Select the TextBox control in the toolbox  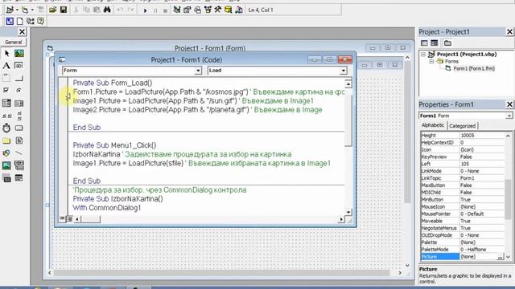(x=19, y=66)
